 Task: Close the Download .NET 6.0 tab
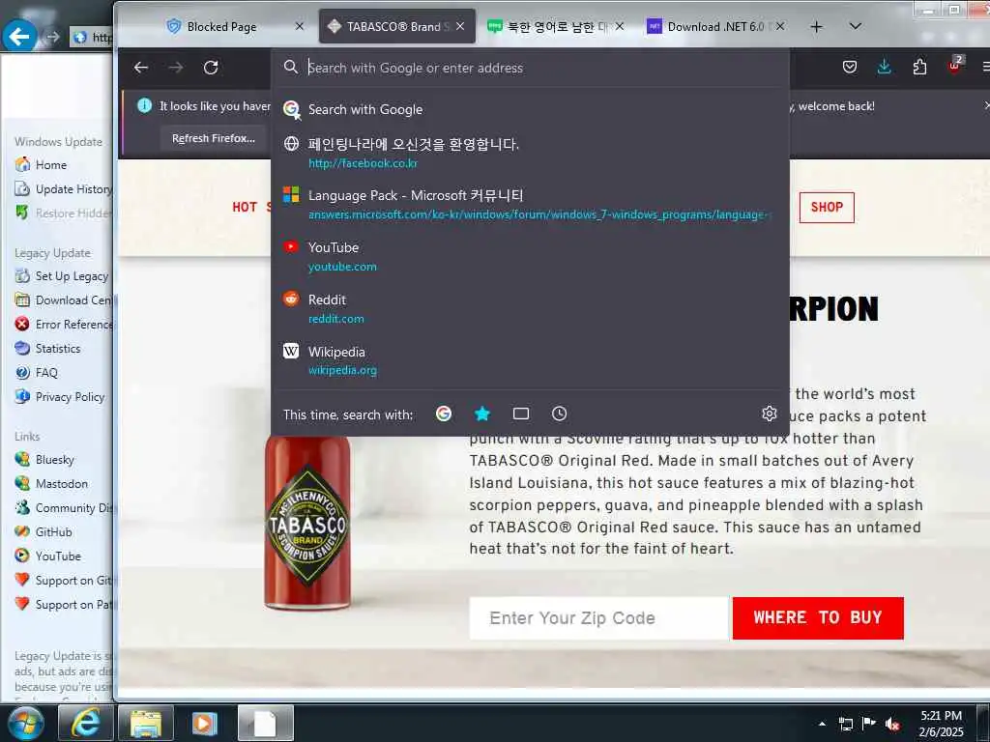pos(780,26)
